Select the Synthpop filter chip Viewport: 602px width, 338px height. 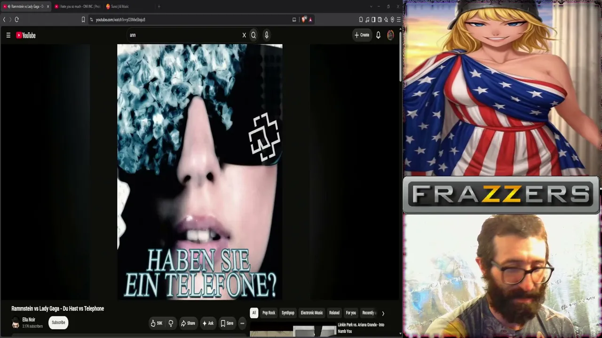coord(288,313)
